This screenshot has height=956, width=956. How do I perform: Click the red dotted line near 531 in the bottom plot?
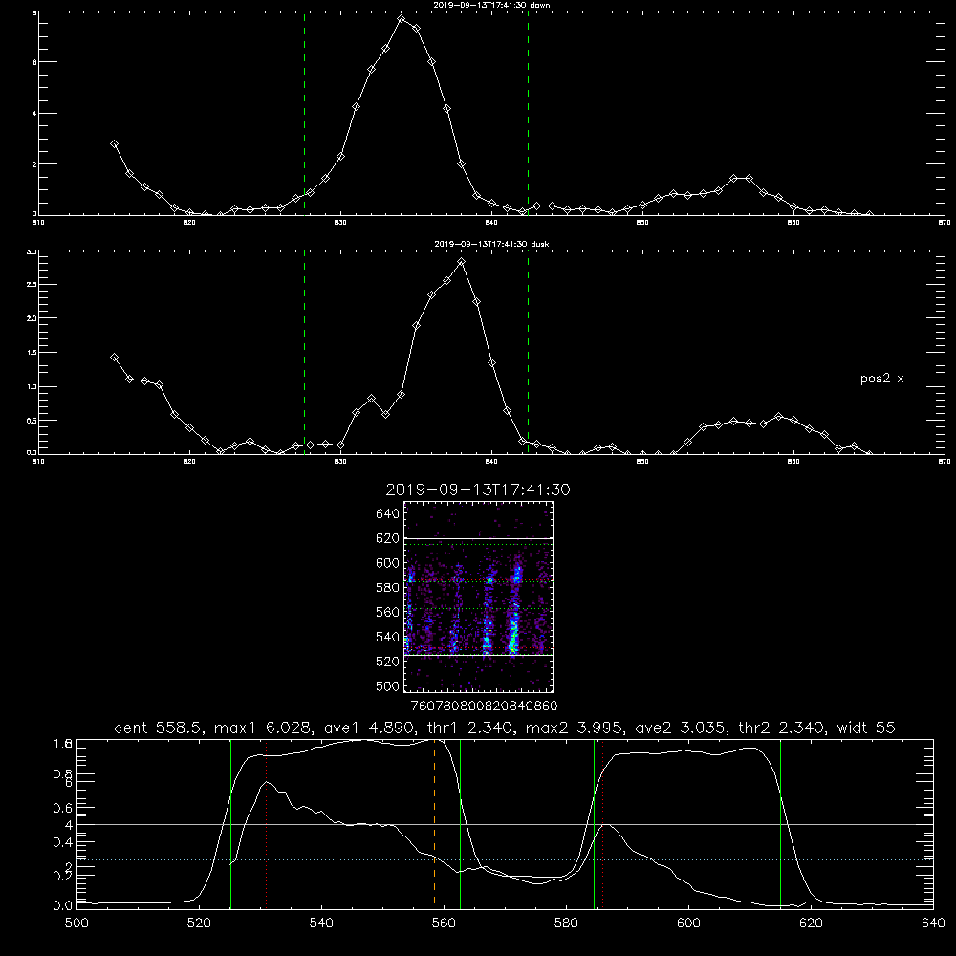[x=267, y=822]
